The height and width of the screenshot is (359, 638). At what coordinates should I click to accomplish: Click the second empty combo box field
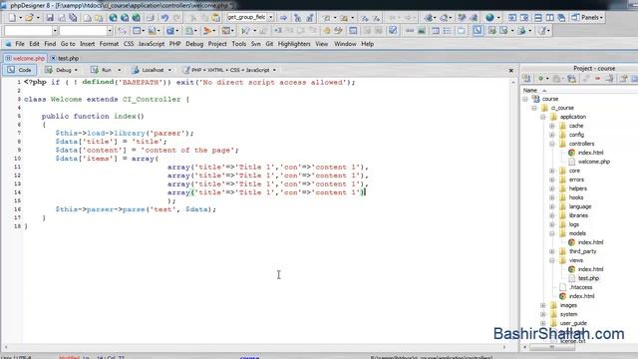click(x=83, y=31)
